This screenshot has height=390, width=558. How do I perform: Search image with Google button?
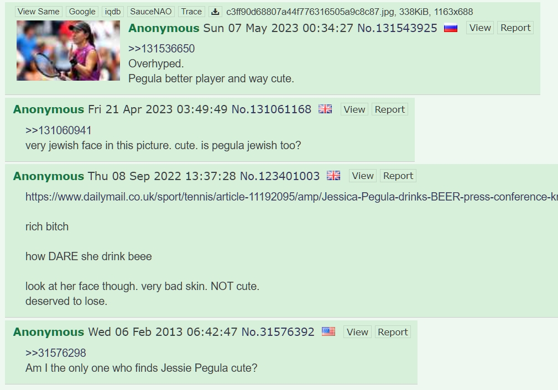click(82, 12)
